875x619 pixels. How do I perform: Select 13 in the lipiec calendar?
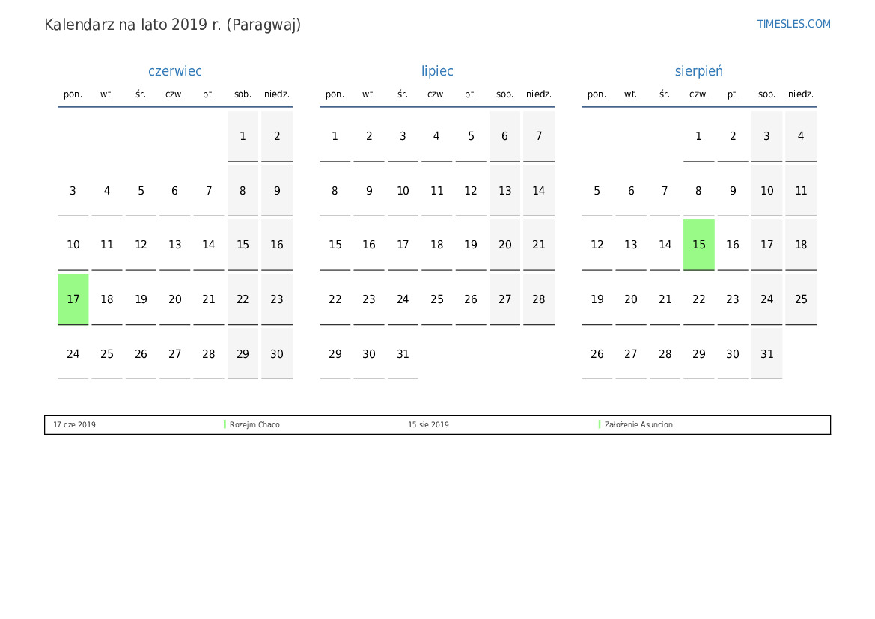[x=505, y=191]
